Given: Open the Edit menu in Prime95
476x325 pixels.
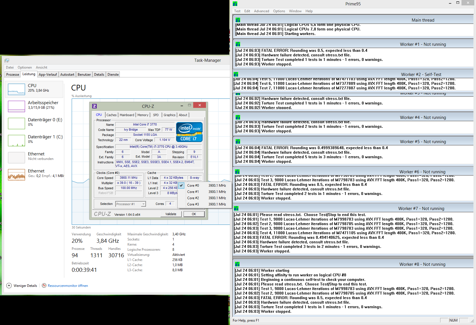Looking at the screenshot, I should (x=247, y=11).
